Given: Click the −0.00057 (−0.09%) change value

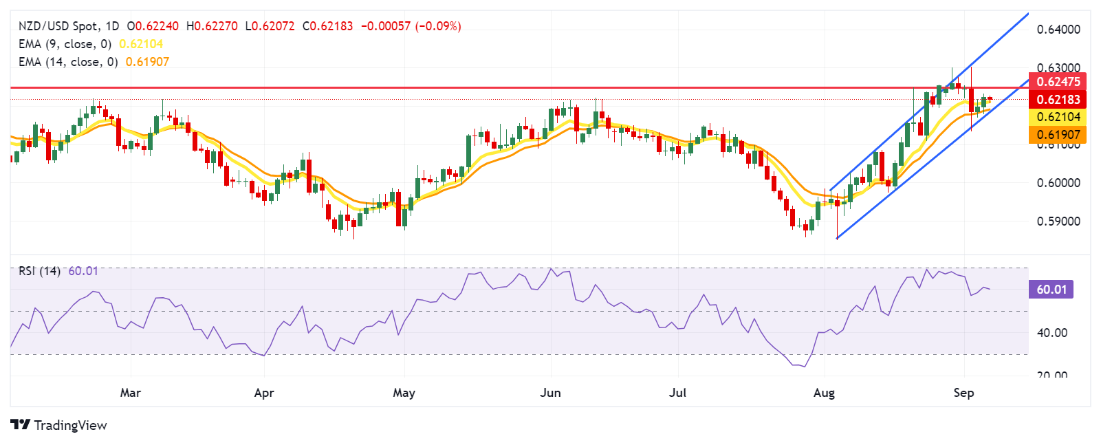Looking at the screenshot, I should point(411,26).
